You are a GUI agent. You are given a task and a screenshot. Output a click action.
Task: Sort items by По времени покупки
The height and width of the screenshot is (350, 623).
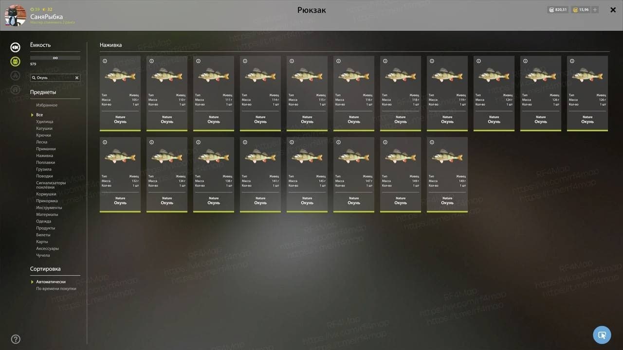56,289
